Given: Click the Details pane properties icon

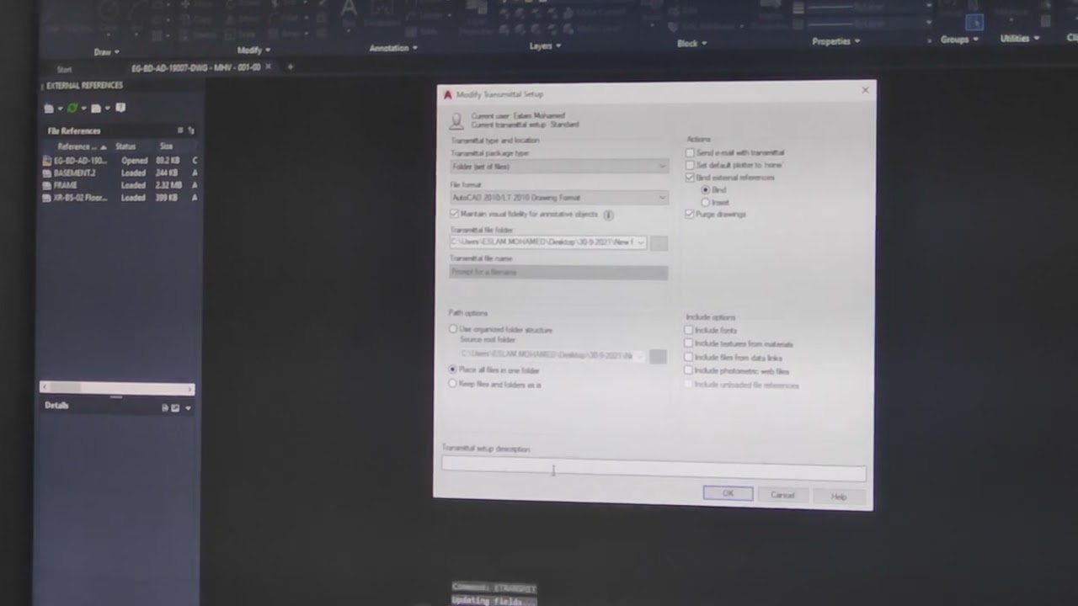Looking at the screenshot, I should pos(165,407).
